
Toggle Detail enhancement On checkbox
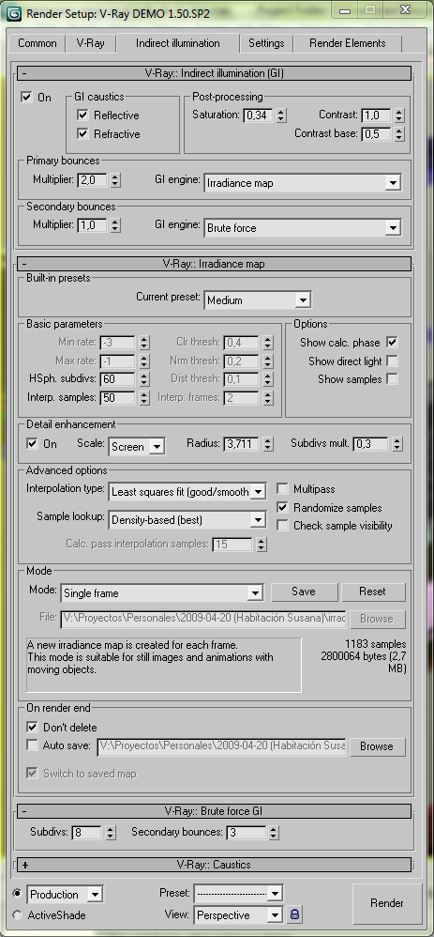click(32, 443)
